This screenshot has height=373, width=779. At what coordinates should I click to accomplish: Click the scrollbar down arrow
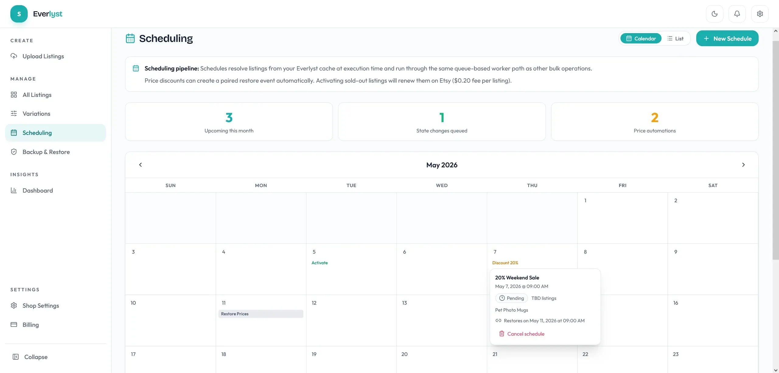click(776, 370)
